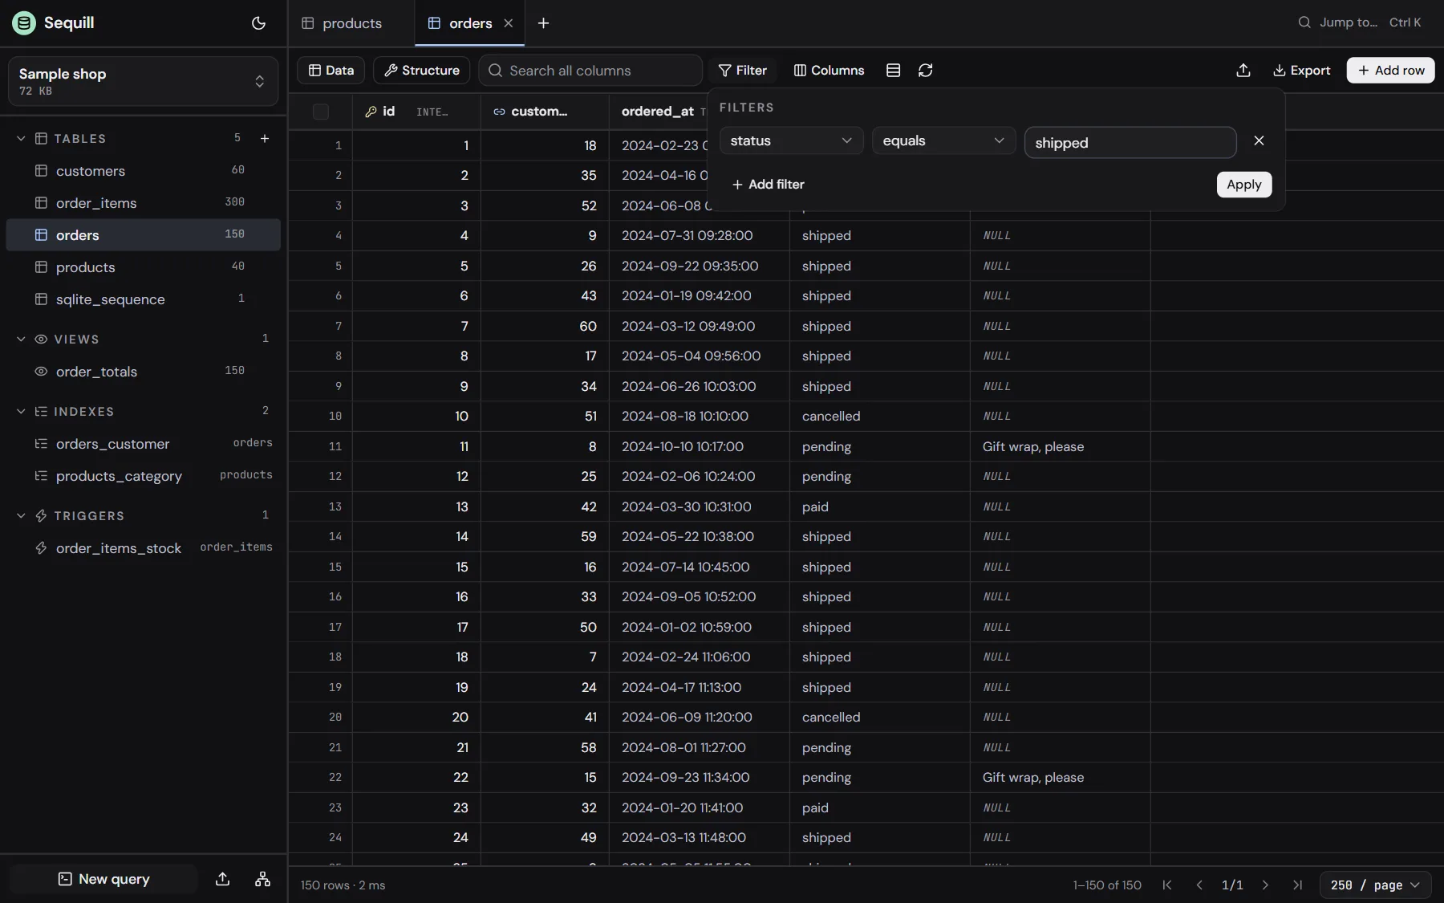This screenshot has height=903, width=1444.
Task: Open schema diagram icon
Action: click(262, 879)
